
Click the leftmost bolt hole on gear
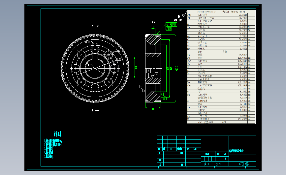click(76, 68)
